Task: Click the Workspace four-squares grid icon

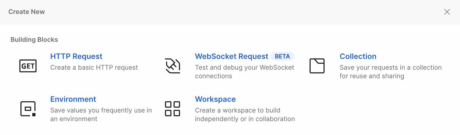Action: (x=172, y=109)
